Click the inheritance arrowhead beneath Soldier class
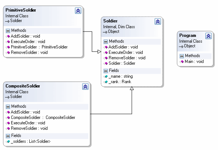 (132, 89)
